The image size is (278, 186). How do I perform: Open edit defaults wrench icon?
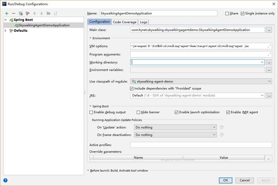point(27,13)
